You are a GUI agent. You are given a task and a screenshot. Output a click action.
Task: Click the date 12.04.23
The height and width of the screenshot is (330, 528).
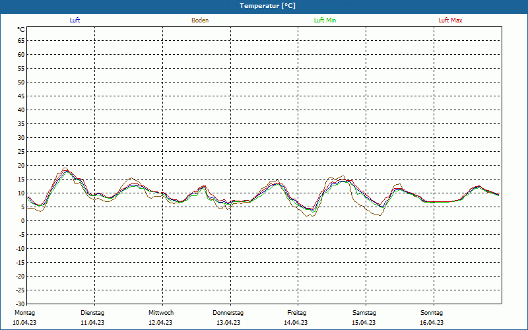click(160, 323)
